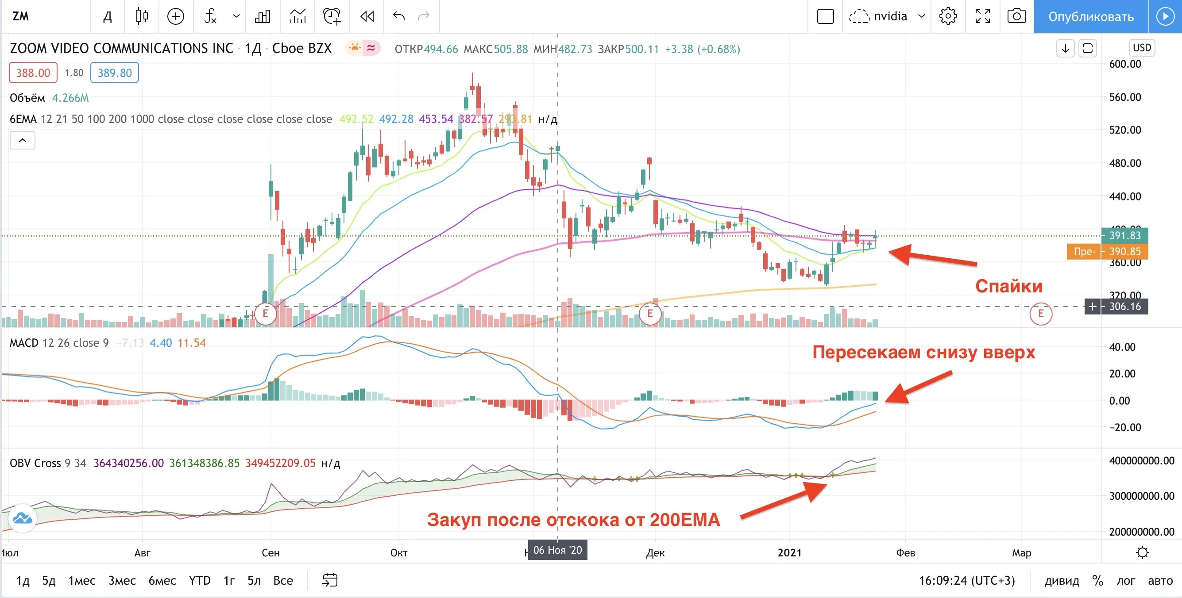Enter fullscreen mode

tap(982, 16)
